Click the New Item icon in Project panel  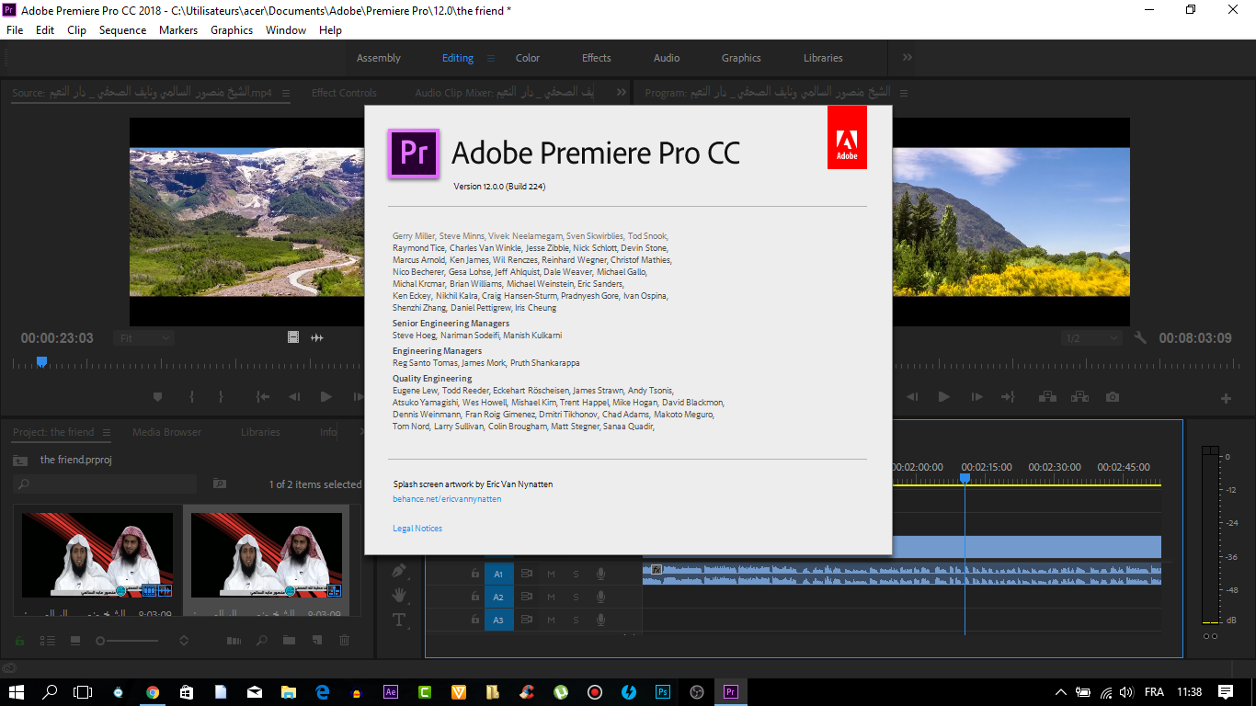tap(316, 640)
